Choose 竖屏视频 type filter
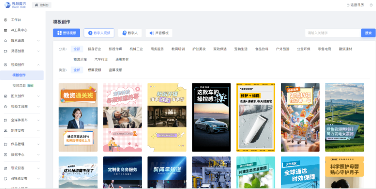 (x=115, y=70)
